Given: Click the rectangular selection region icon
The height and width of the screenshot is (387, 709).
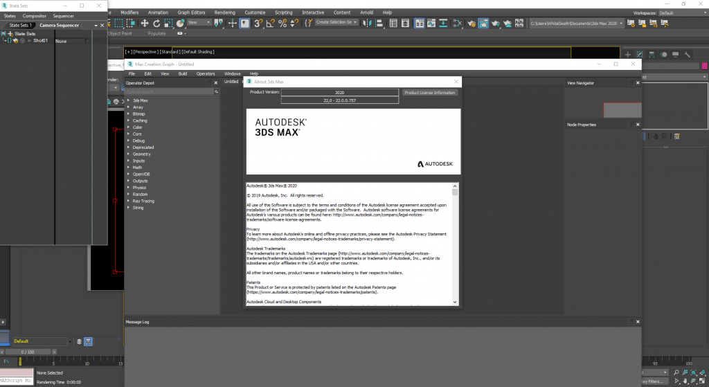Looking at the screenshot, I should tap(119, 23).
